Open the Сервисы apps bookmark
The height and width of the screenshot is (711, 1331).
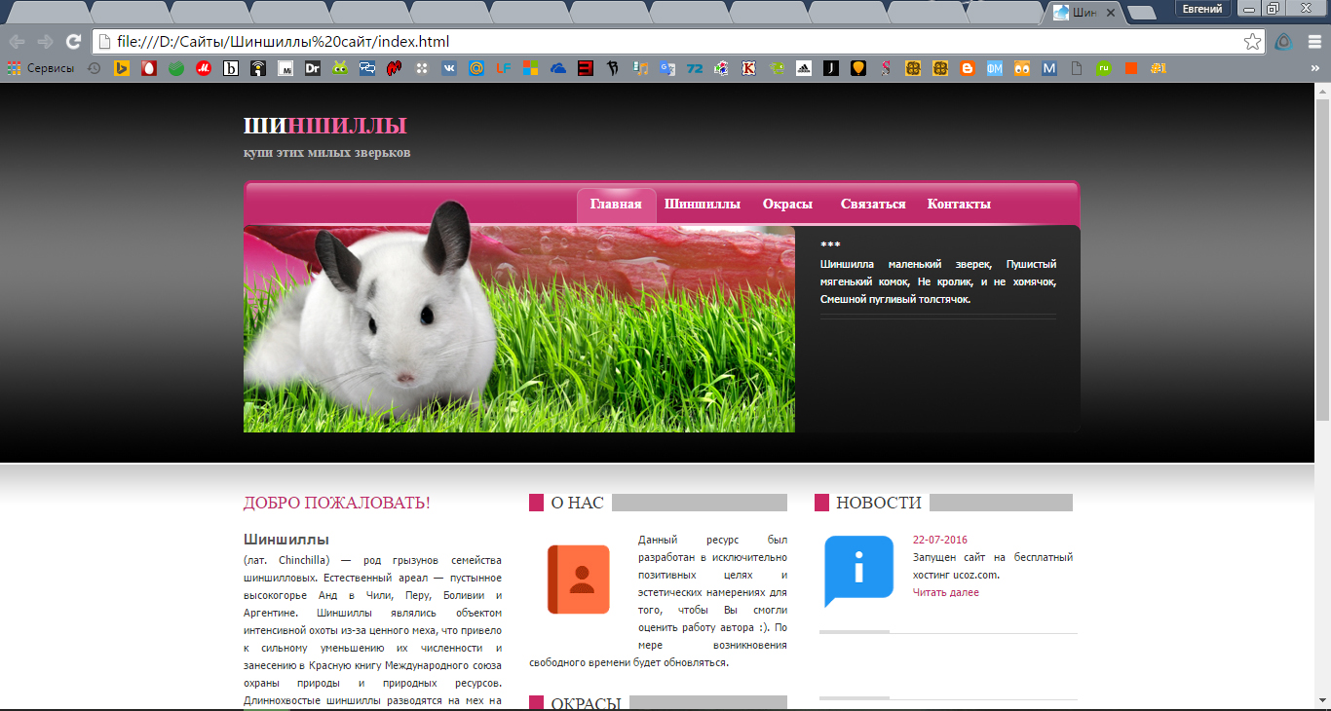pos(41,68)
